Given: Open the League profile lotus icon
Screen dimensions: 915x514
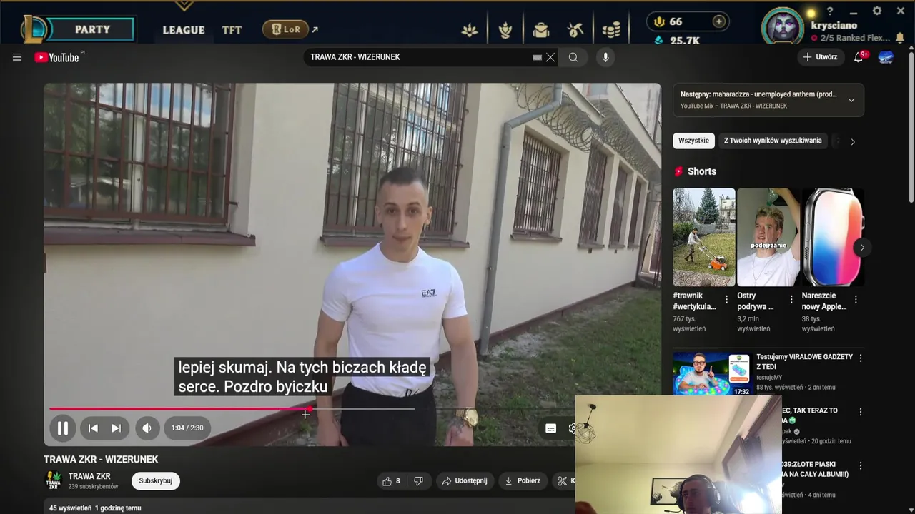Looking at the screenshot, I should pyautogui.click(x=470, y=30).
